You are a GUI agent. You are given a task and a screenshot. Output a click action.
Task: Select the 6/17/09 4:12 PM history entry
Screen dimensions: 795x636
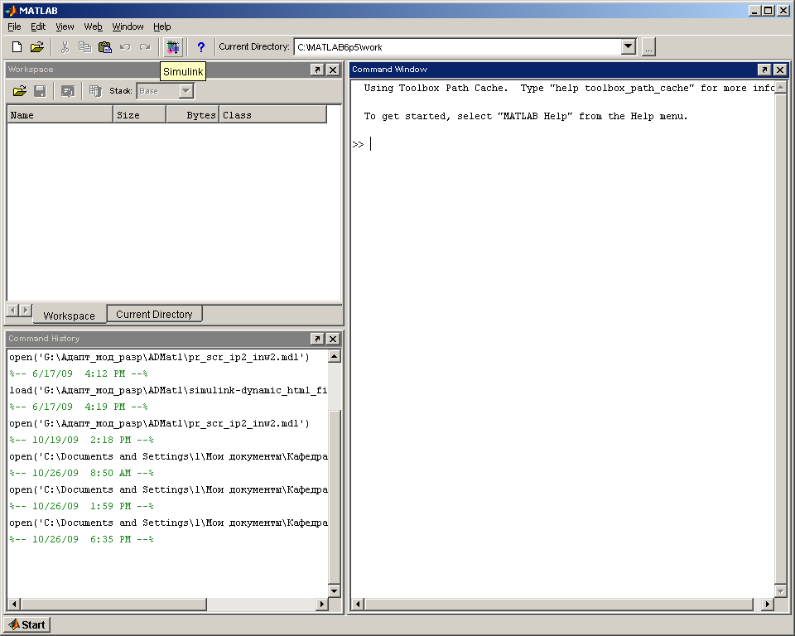pyautogui.click(x=79, y=373)
